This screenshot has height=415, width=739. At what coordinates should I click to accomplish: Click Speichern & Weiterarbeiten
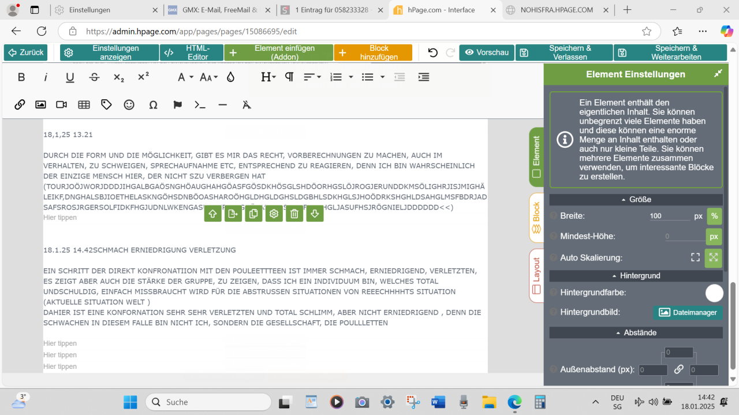[x=670, y=53]
